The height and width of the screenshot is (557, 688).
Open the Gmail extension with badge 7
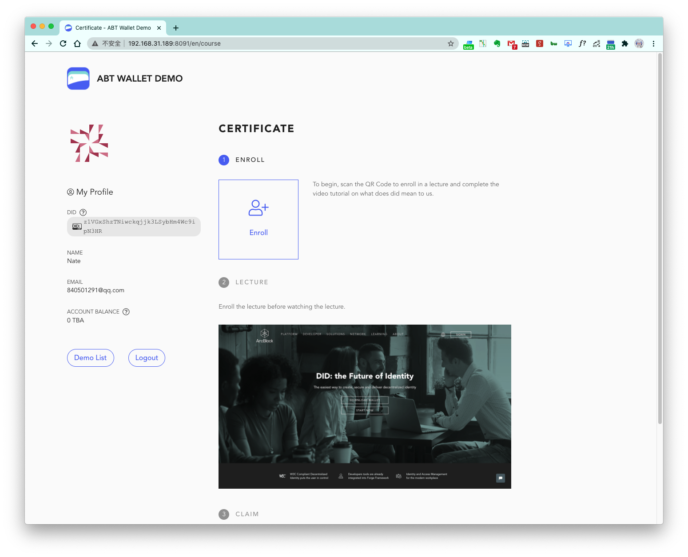[511, 43]
